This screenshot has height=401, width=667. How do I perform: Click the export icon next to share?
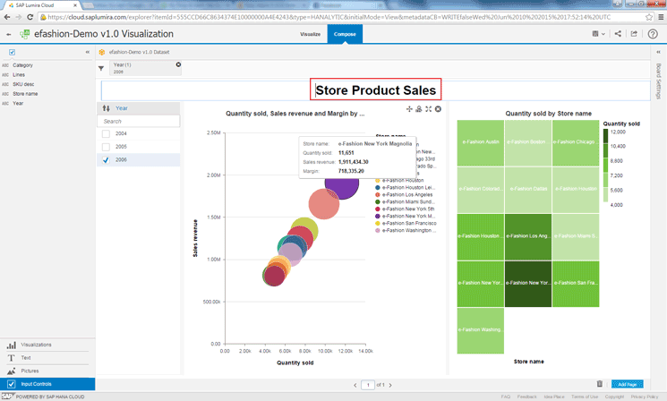636,34
